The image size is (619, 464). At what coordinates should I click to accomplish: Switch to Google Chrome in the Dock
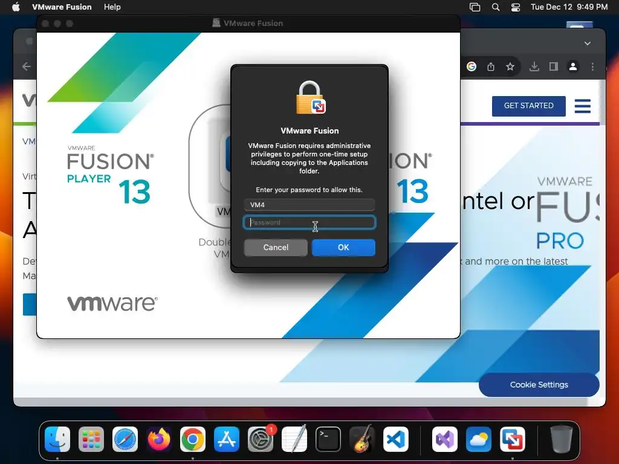click(193, 439)
